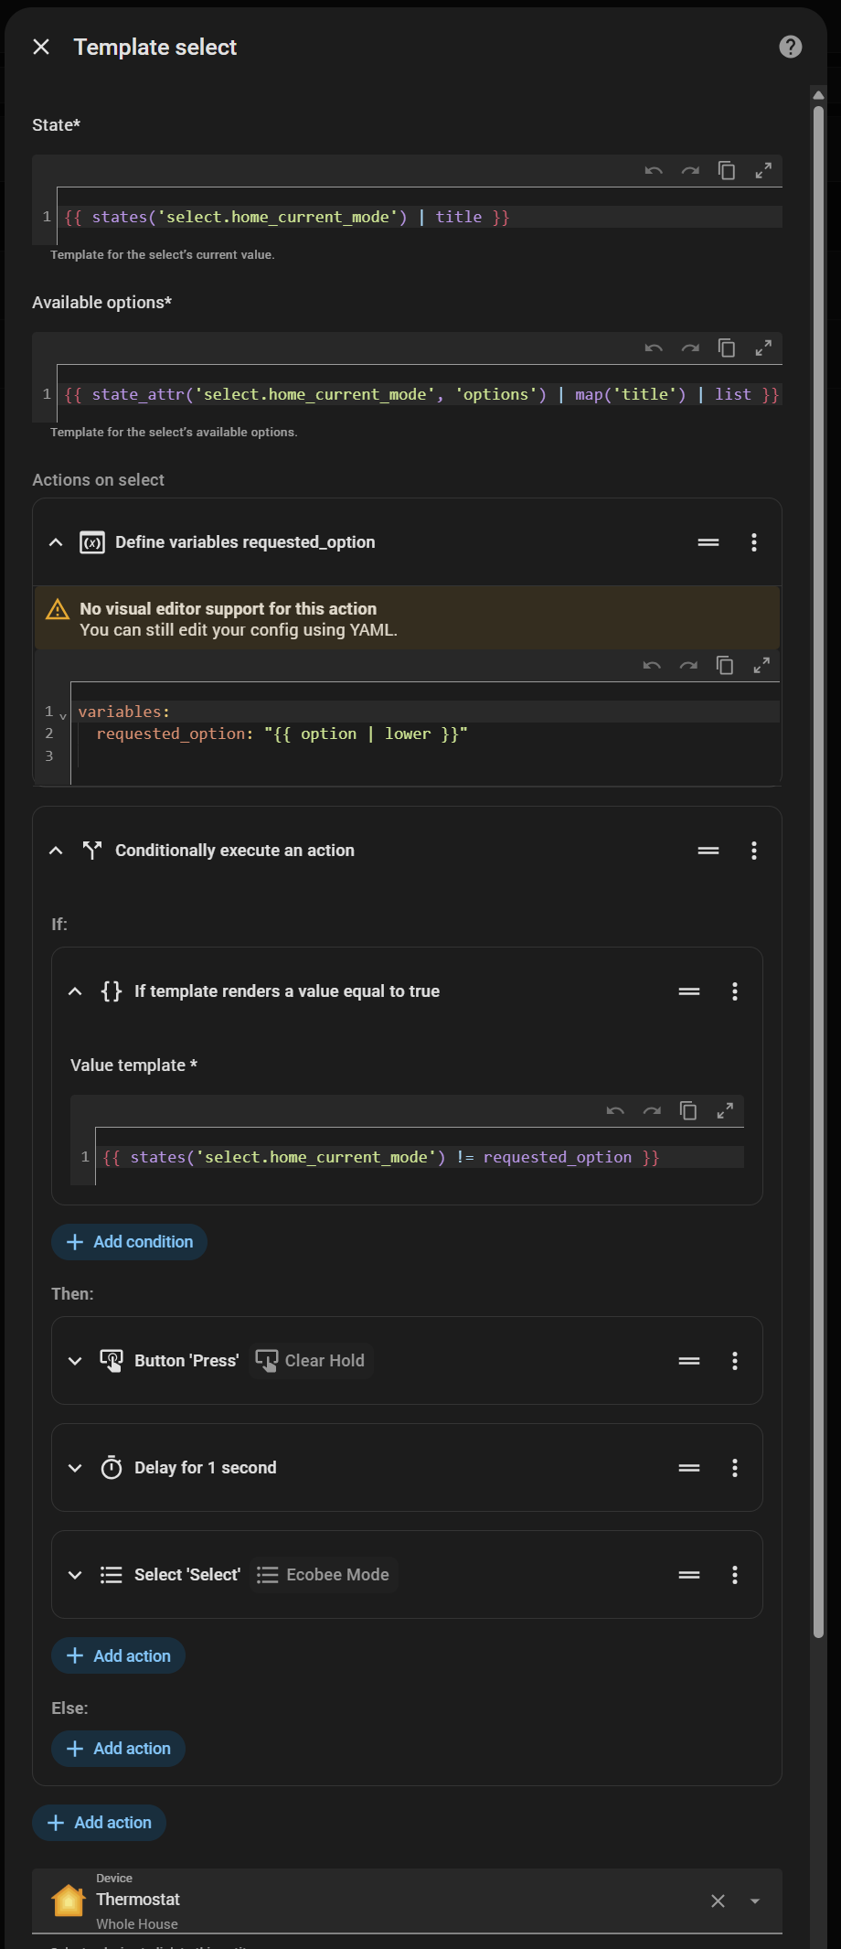Add action under the Else section
Screen dimensions: 841x1949
tap(119, 1749)
